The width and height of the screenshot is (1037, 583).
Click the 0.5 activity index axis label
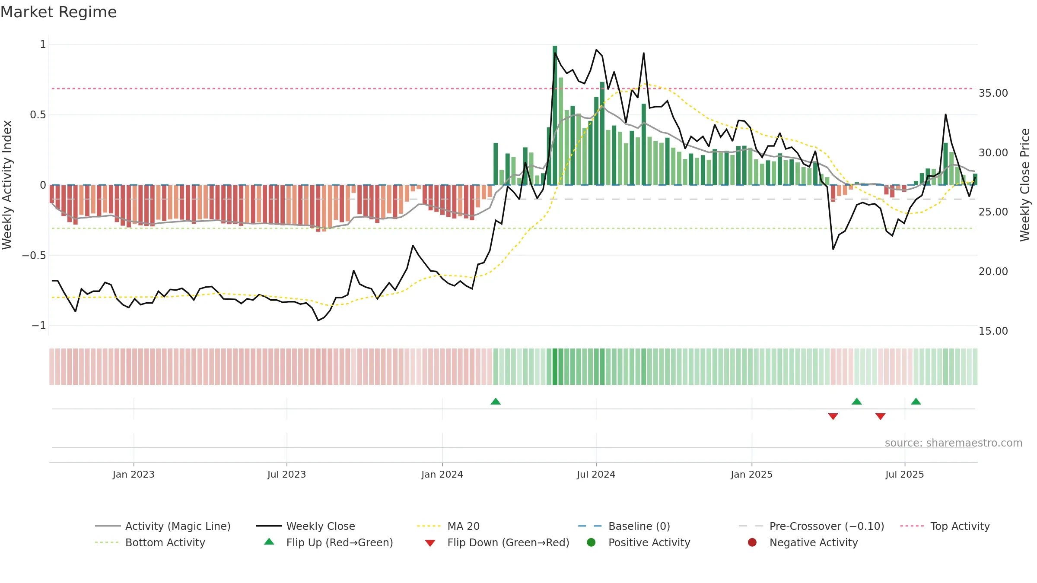38,115
